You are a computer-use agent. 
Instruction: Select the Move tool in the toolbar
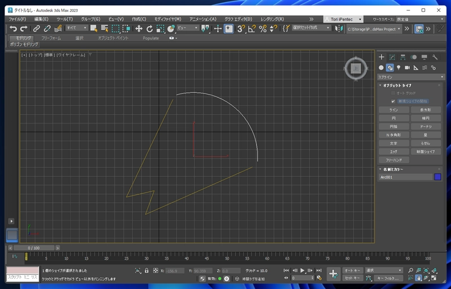tap(139, 28)
